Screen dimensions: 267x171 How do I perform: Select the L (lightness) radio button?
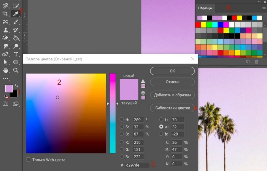161,120
